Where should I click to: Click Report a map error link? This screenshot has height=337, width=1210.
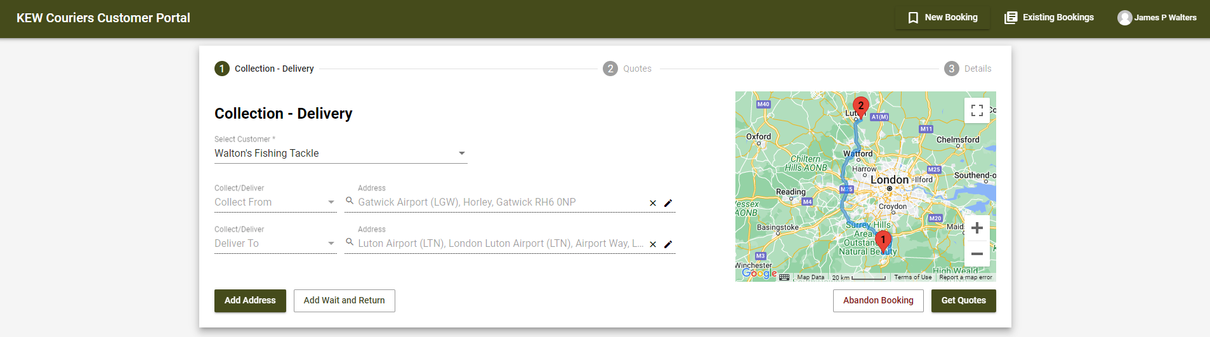[966, 277]
